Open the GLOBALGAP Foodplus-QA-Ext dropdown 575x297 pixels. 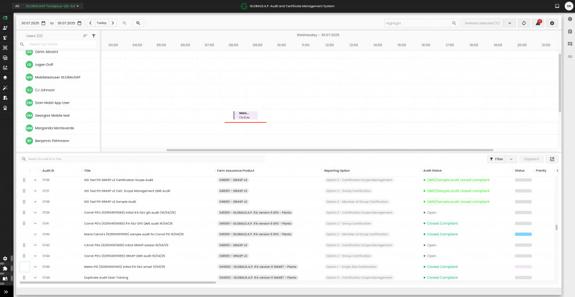tap(53, 6)
